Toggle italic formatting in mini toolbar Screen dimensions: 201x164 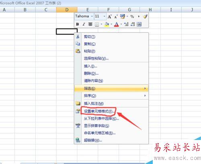(84, 24)
